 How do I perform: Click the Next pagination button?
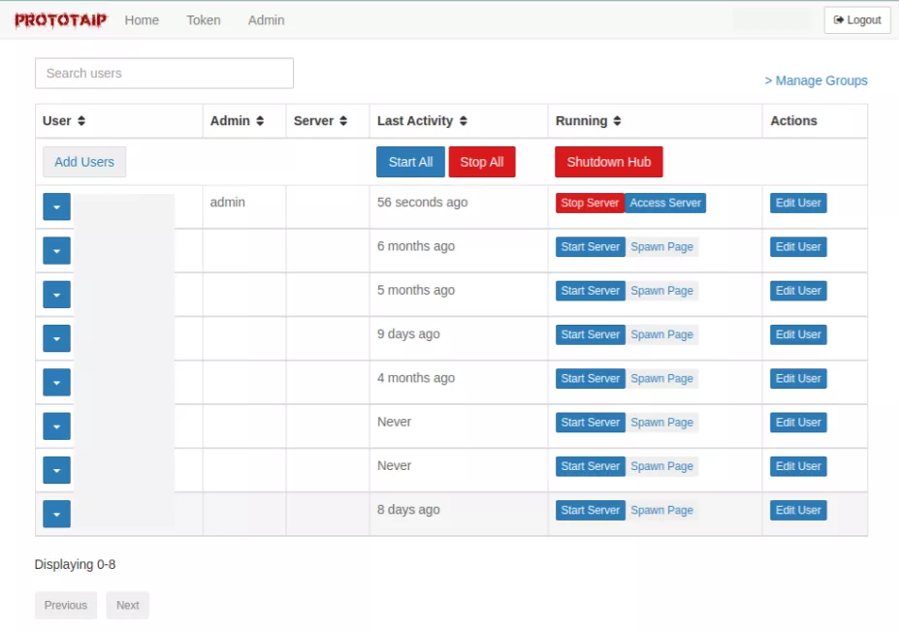pyautogui.click(x=127, y=604)
